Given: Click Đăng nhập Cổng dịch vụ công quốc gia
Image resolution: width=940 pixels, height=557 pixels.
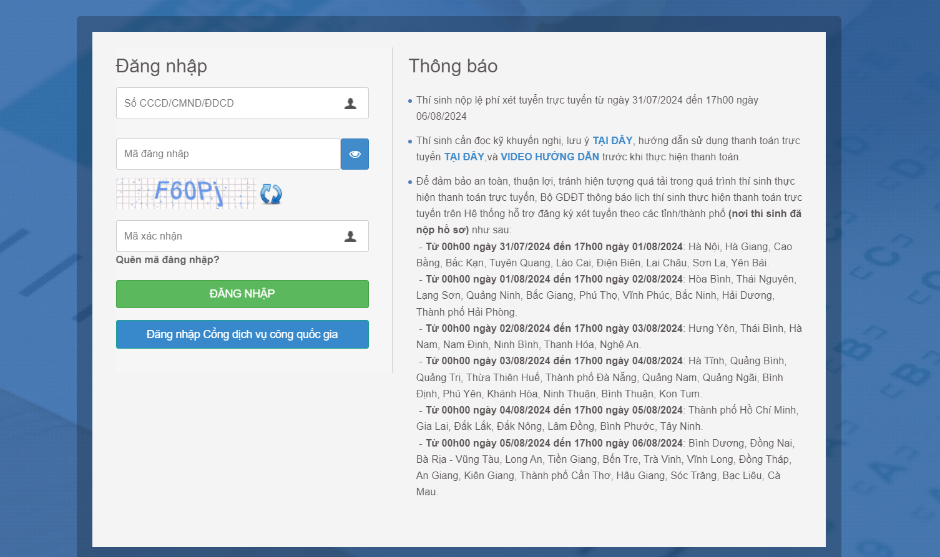Looking at the screenshot, I should pyautogui.click(x=242, y=334).
